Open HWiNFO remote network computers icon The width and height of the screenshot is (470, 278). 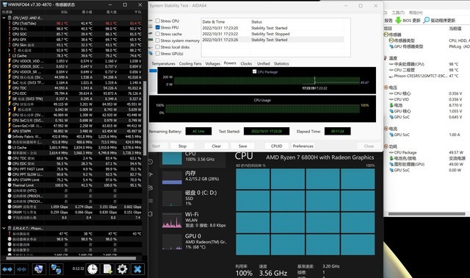point(56,269)
